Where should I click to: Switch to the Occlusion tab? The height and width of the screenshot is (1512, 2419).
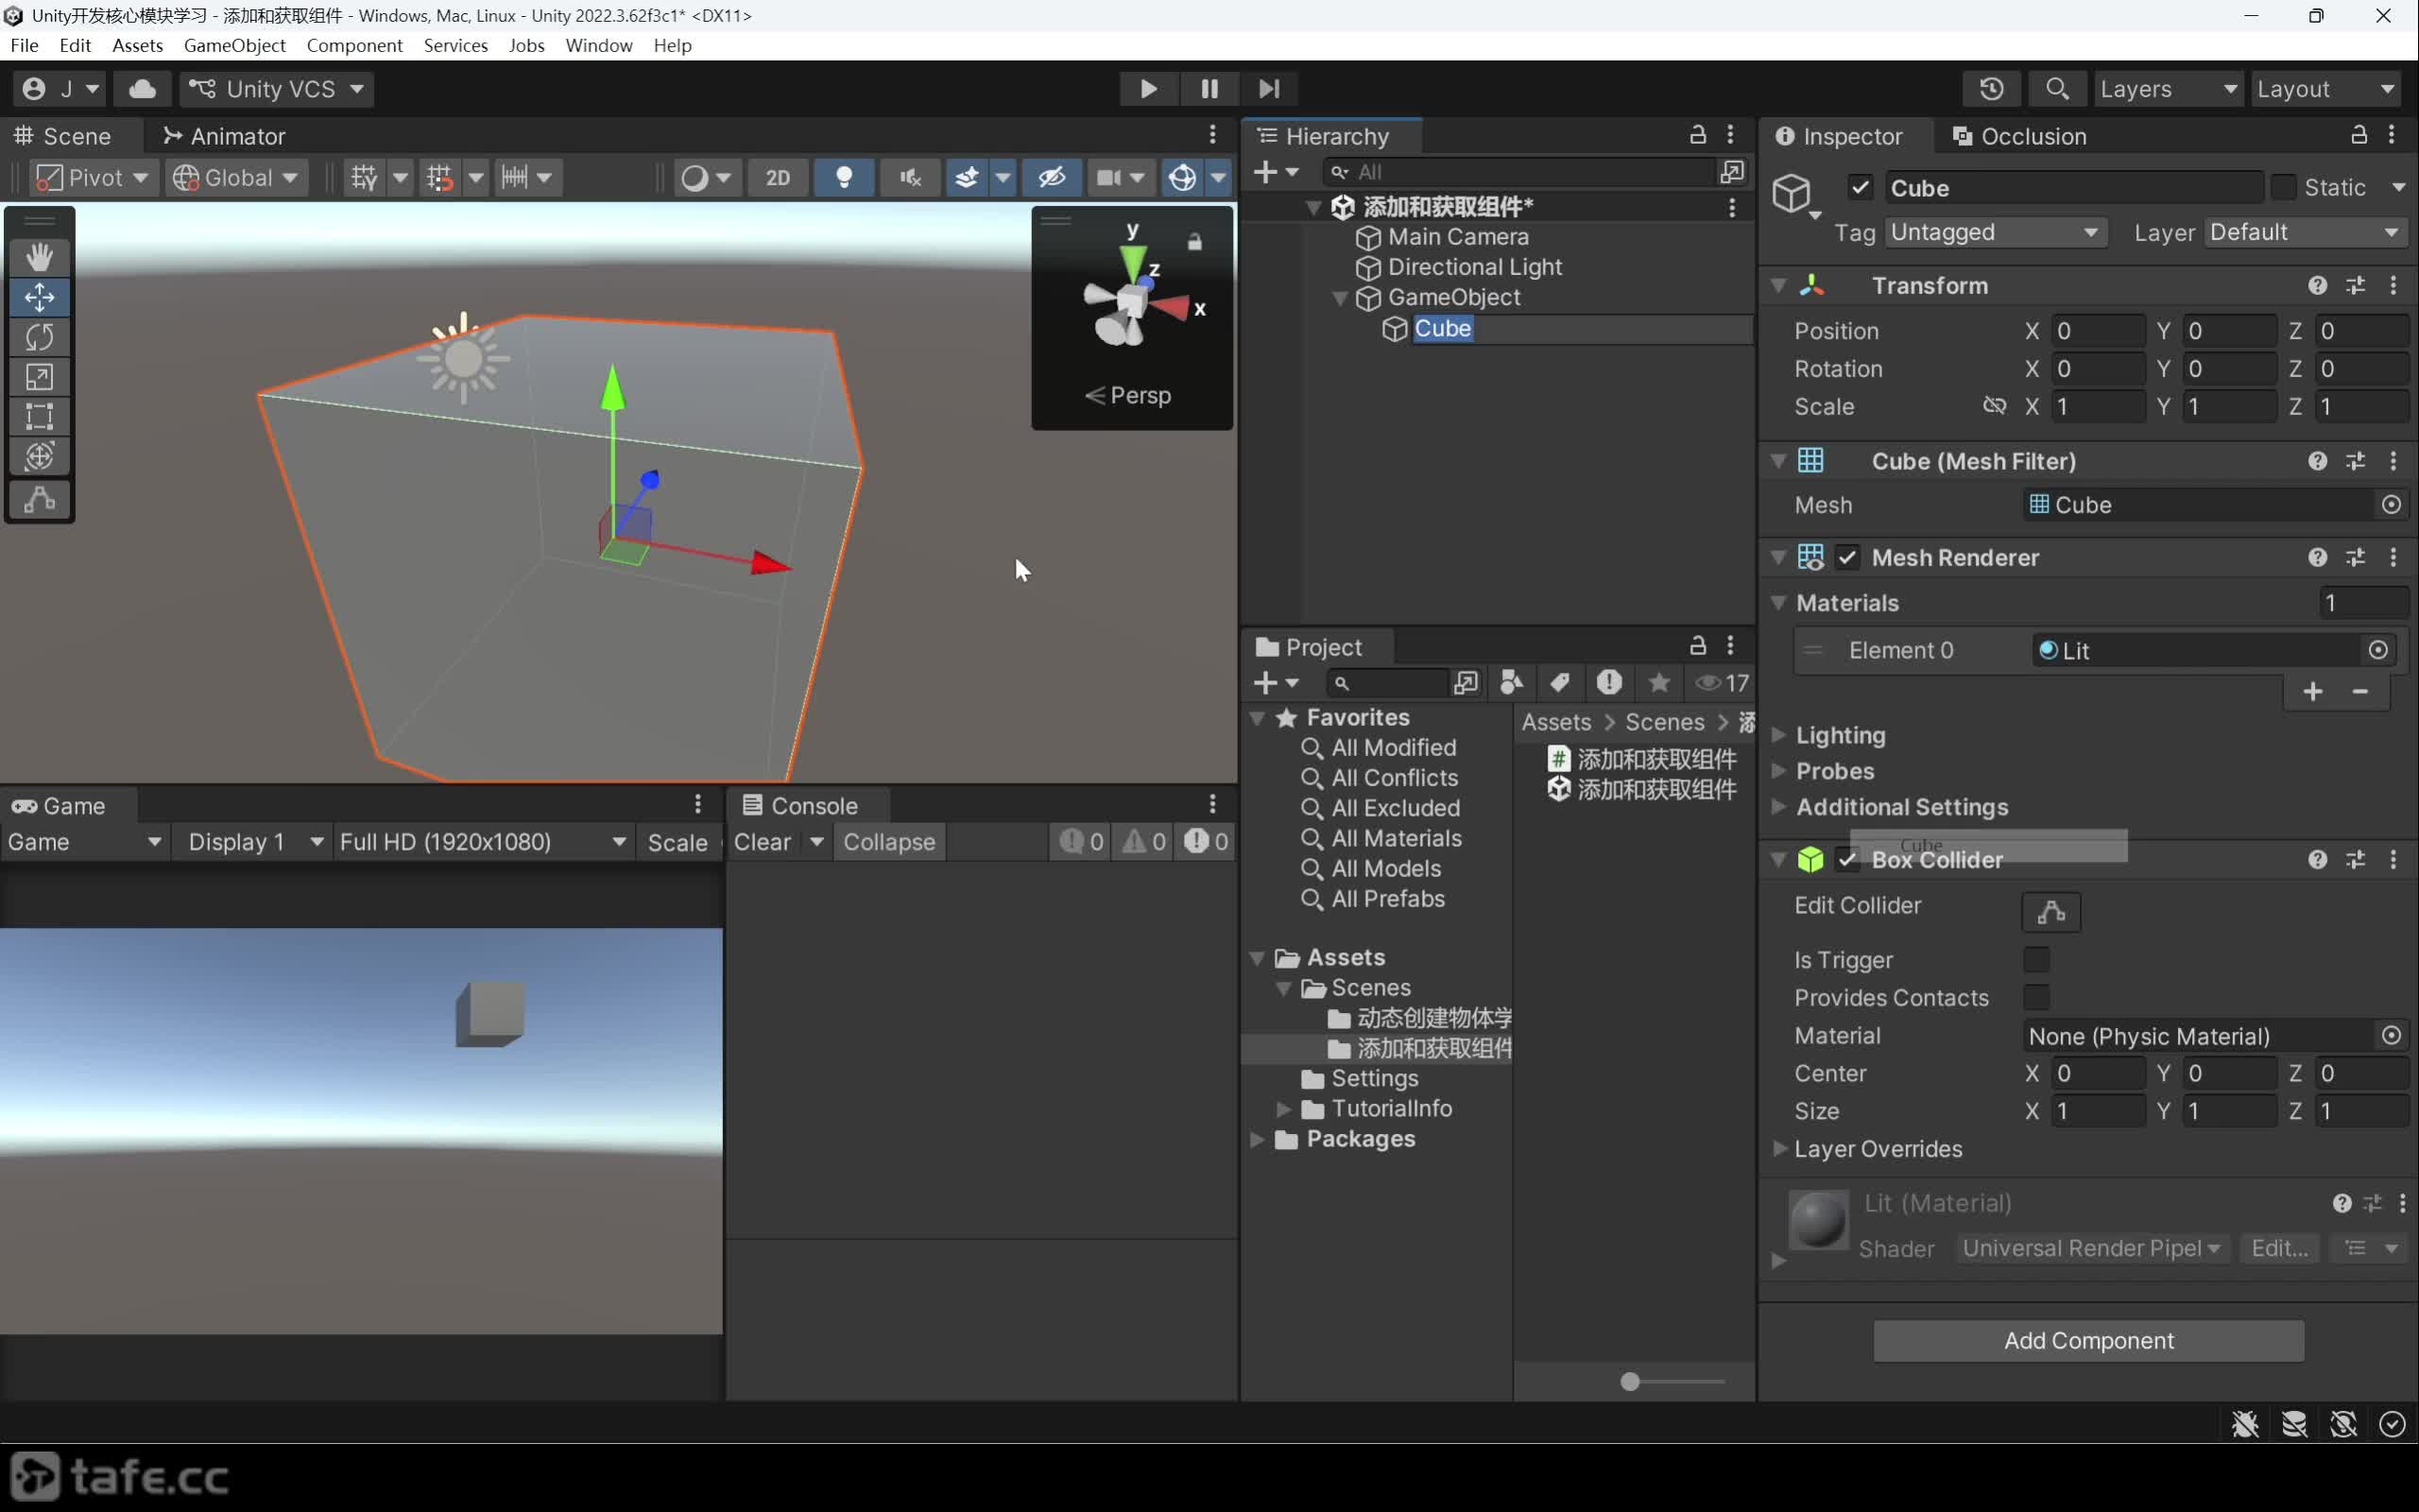(2019, 136)
